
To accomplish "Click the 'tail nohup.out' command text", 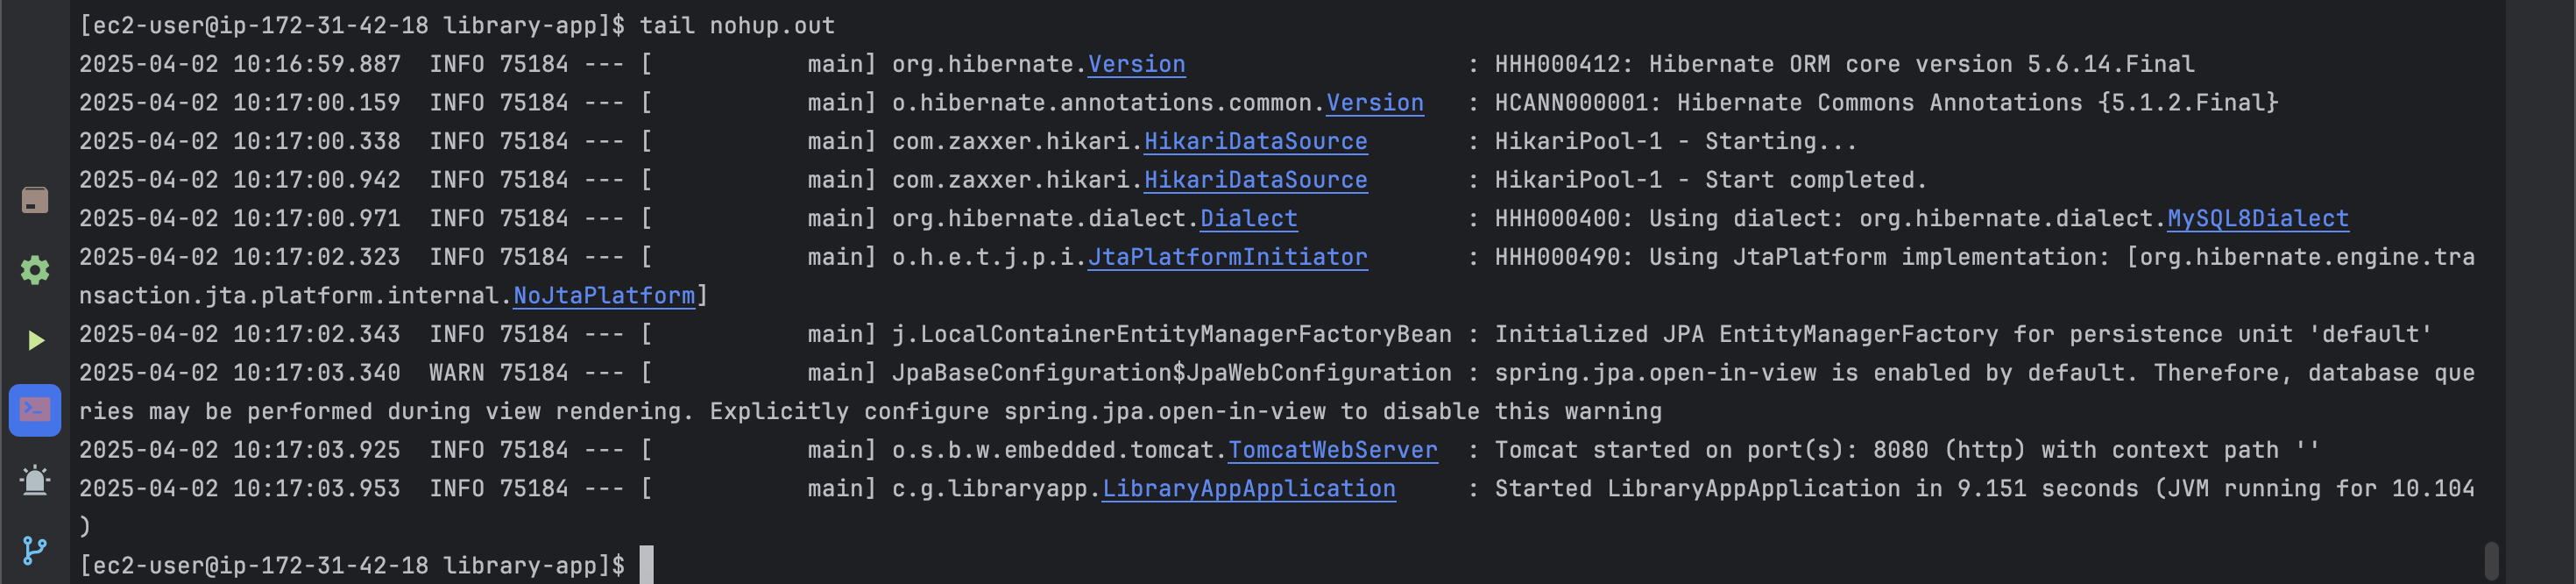I will 737,26.
